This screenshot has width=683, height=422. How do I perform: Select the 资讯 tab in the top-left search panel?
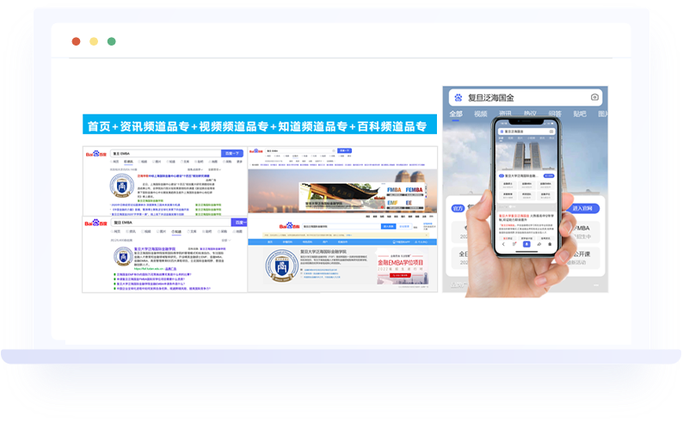click(128, 162)
